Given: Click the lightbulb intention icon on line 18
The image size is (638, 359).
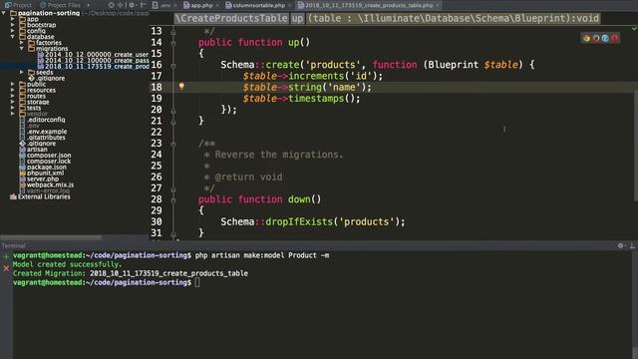Looking at the screenshot, I should point(181,87).
